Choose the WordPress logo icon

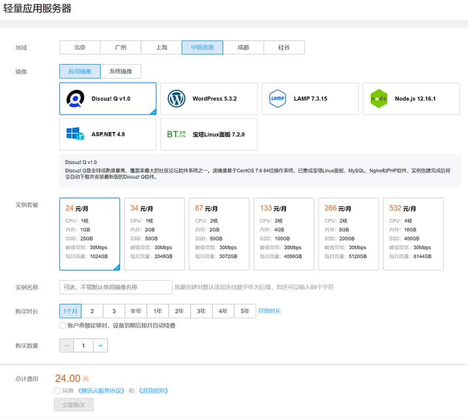(x=176, y=98)
